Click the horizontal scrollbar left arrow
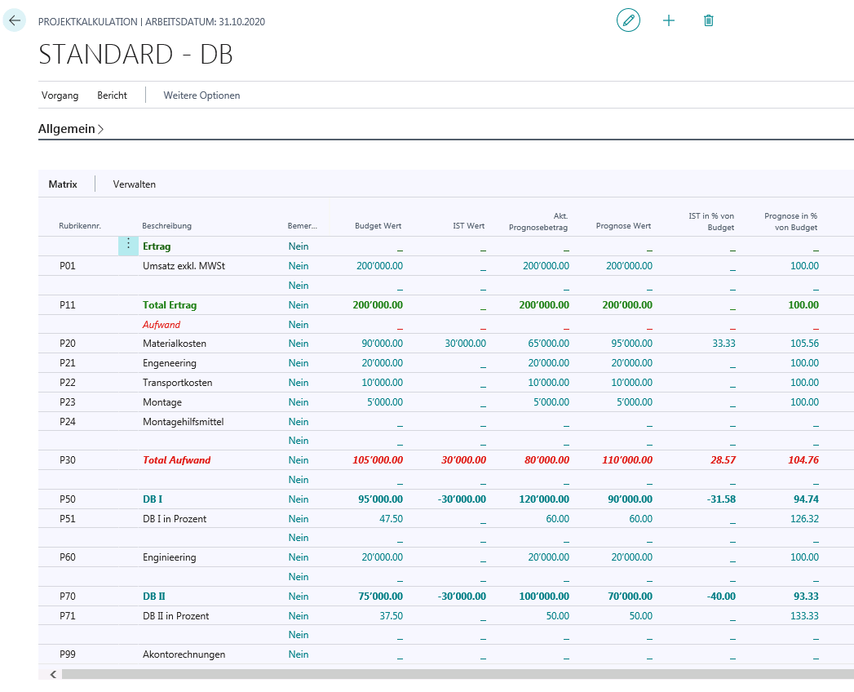 tap(53, 675)
